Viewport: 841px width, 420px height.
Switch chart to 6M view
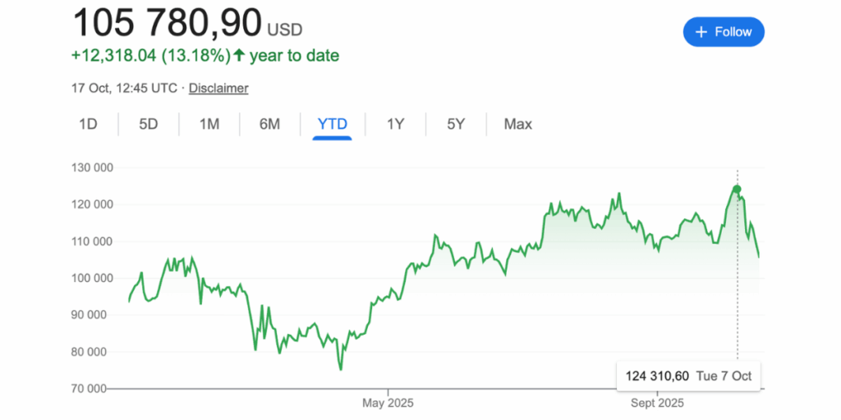coord(269,125)
